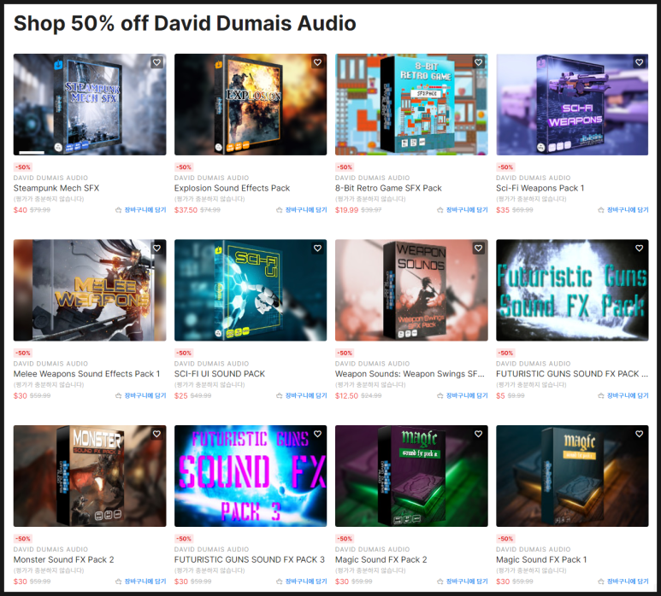
Task: Open Melee Weapons Sound Effects Pack 1 title
Action: (86, 374)
